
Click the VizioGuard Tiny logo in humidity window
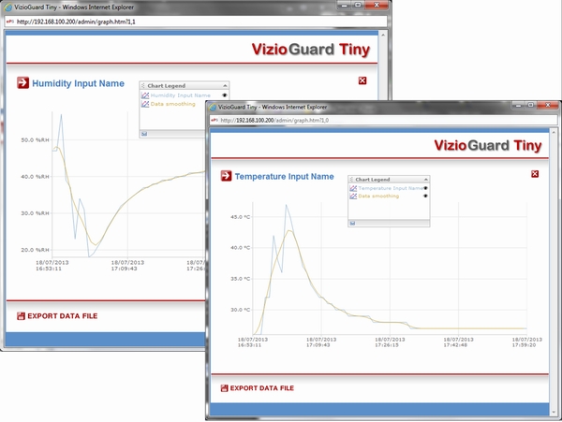(310, 50)
